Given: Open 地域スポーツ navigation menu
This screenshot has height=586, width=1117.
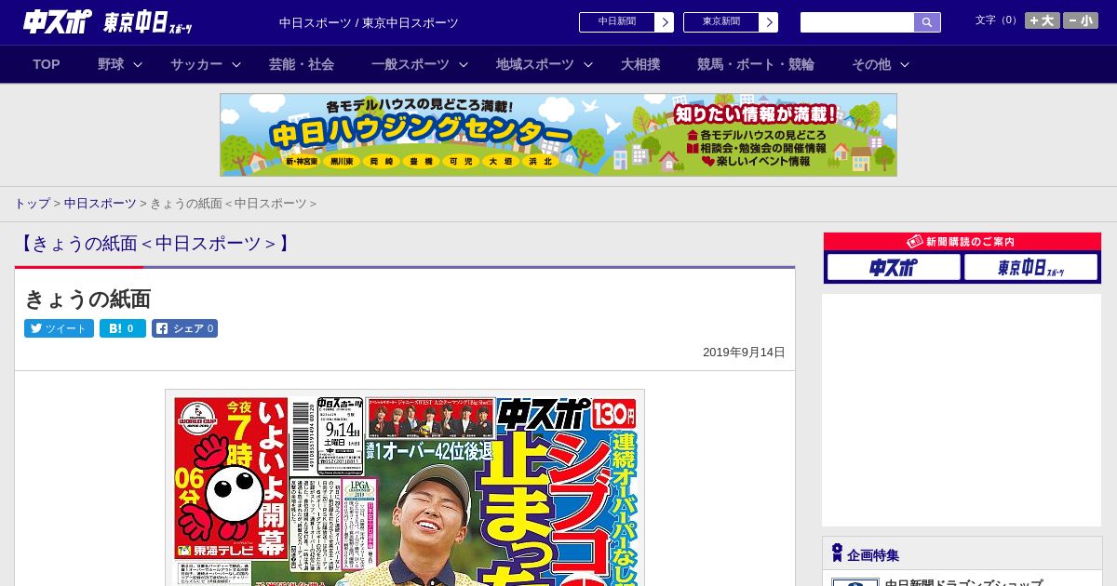Looking at the screenshot, I should pos(534,64).
